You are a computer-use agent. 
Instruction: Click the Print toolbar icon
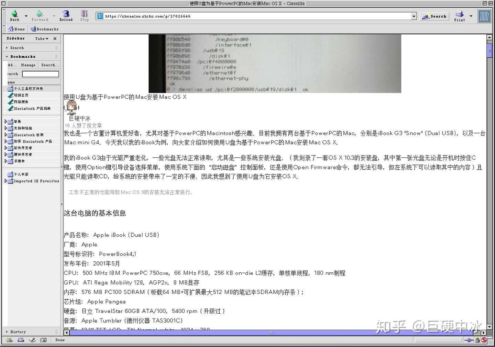pyautogui.click(x=459, y=15)
